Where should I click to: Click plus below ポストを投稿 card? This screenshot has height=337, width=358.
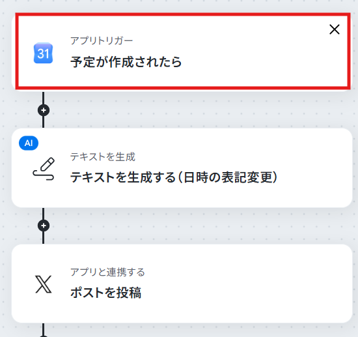tap(44, 336)
